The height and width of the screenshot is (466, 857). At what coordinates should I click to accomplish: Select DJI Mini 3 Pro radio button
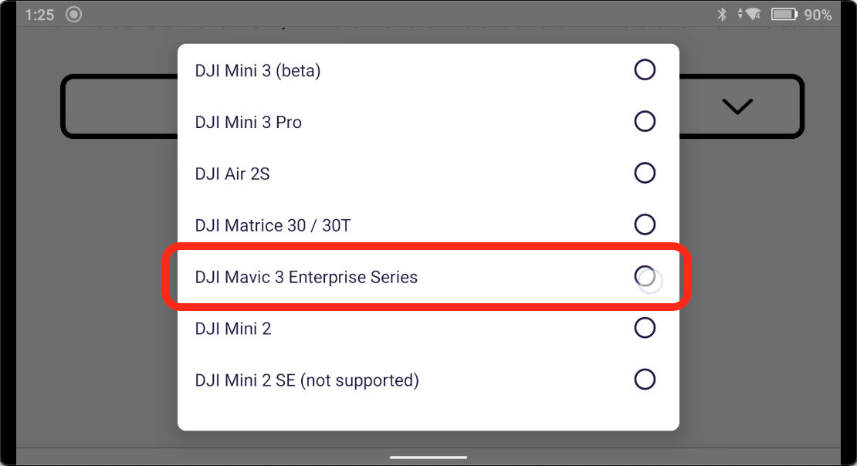[645, 122]
